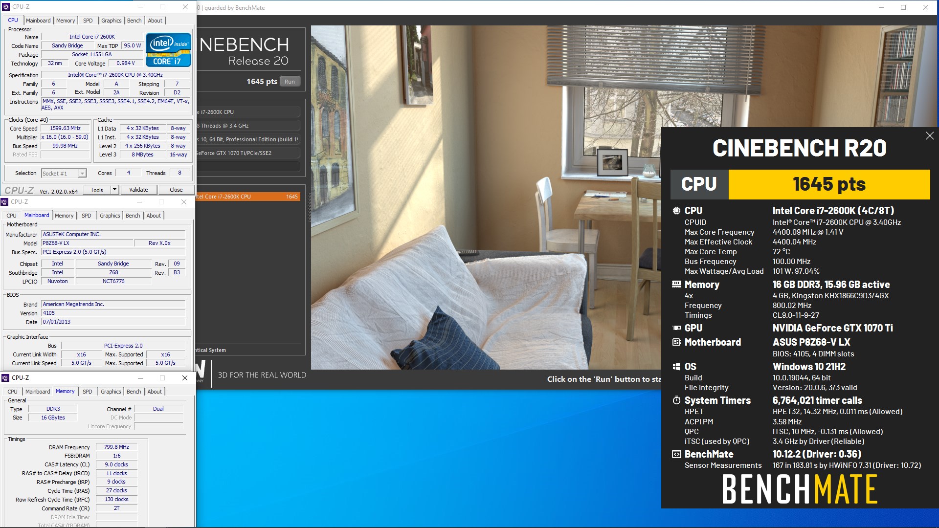Click the Level 3 cache value 8 MBytes
Screen dimensions: 939x528
tap(142, 154)
